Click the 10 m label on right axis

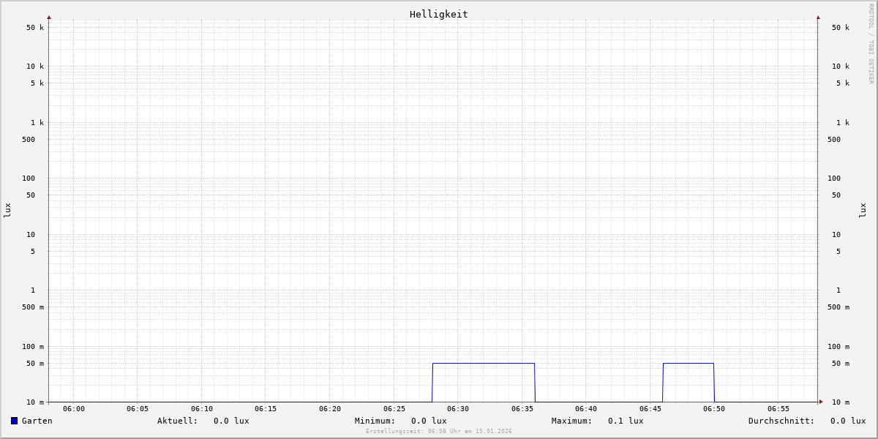tap(841, 402)
